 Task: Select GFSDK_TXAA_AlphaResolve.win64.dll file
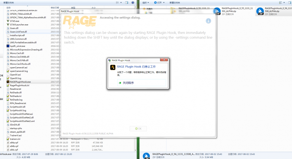point(28,17)
